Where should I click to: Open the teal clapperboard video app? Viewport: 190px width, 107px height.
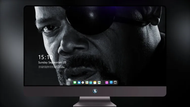coord(91,83)
